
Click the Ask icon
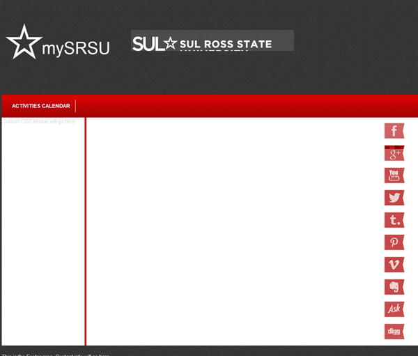pyautogui.click(x=394, y=309)
